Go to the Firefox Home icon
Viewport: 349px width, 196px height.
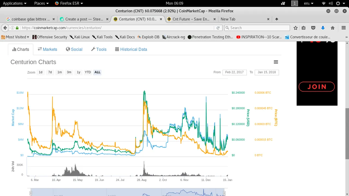click(333, 28)
